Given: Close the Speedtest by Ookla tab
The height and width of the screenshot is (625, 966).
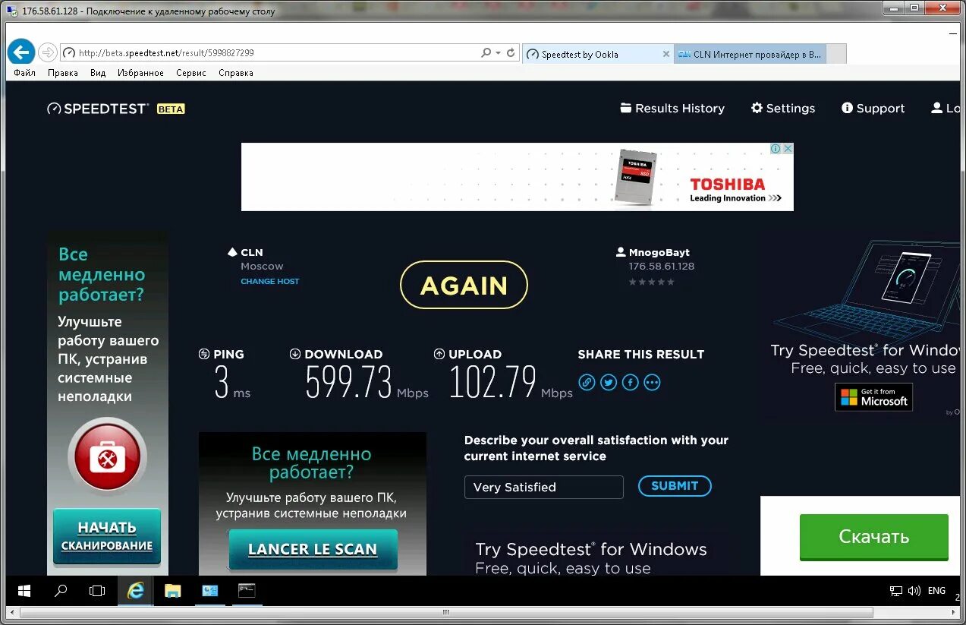Looking at the screenshot, I should (x=666, y=54).
